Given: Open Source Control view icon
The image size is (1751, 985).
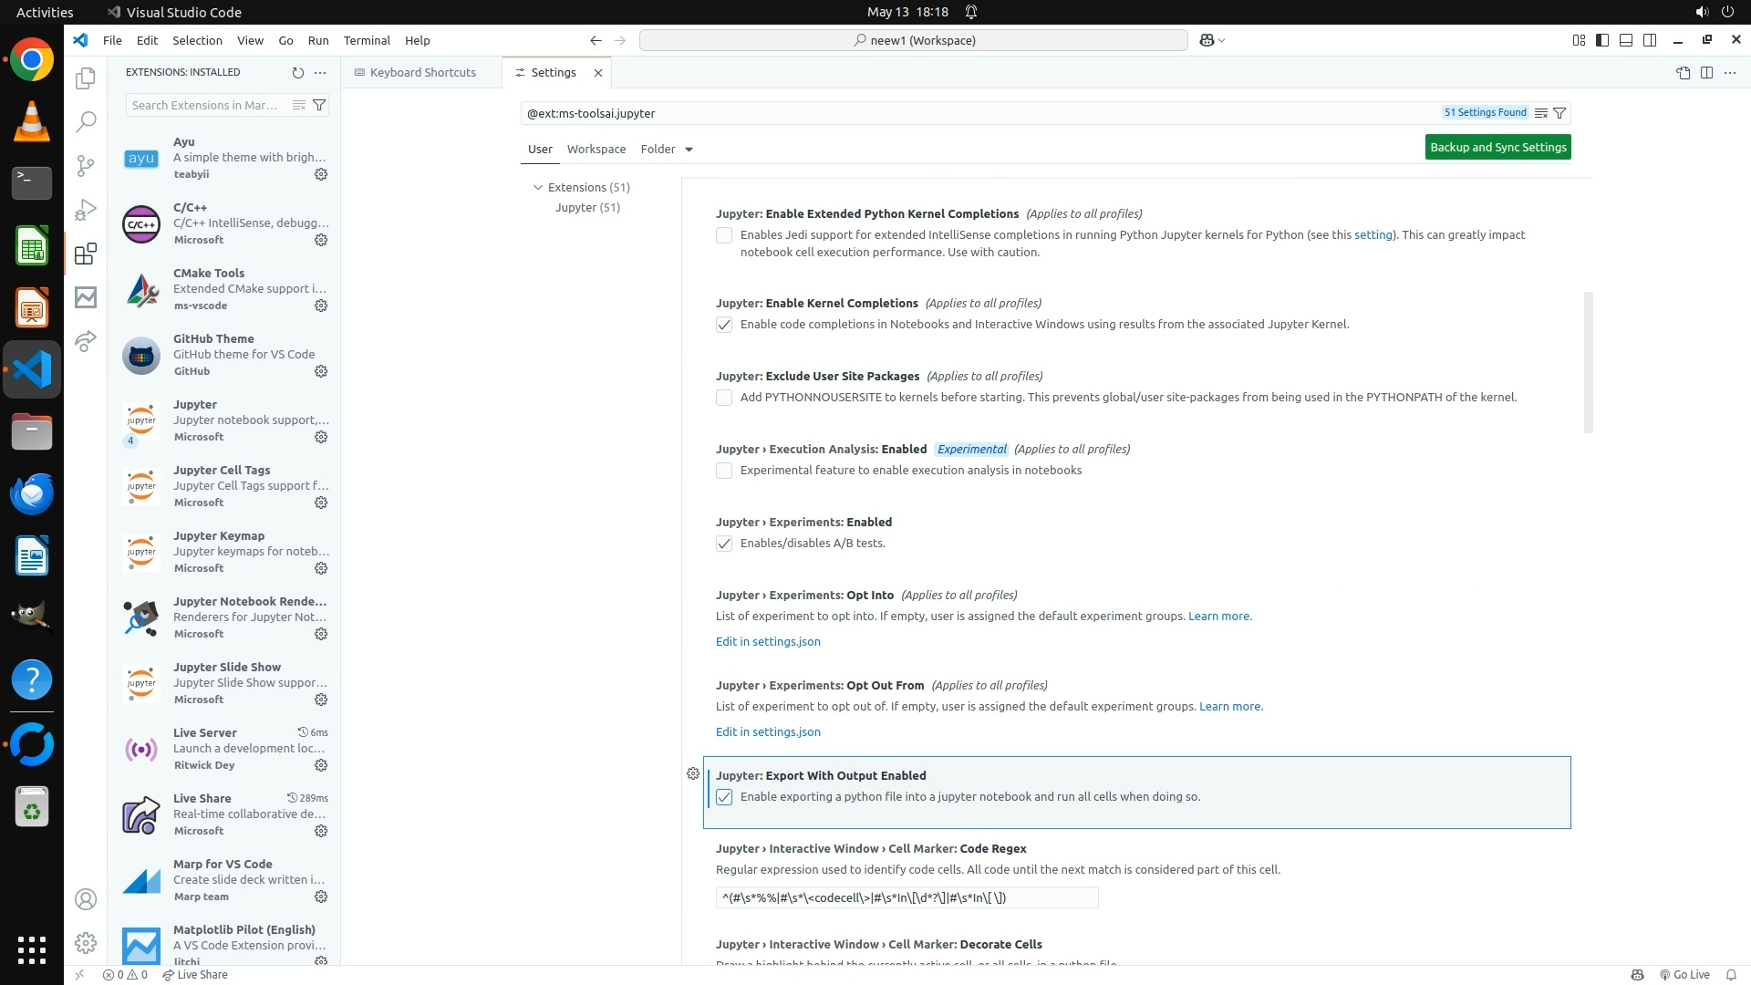Looking at the screenshot, I should click(86, 166).
